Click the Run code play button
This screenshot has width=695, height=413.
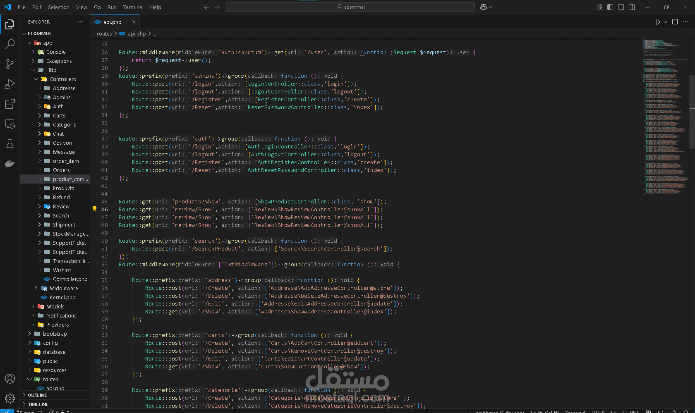coord(658,22)
